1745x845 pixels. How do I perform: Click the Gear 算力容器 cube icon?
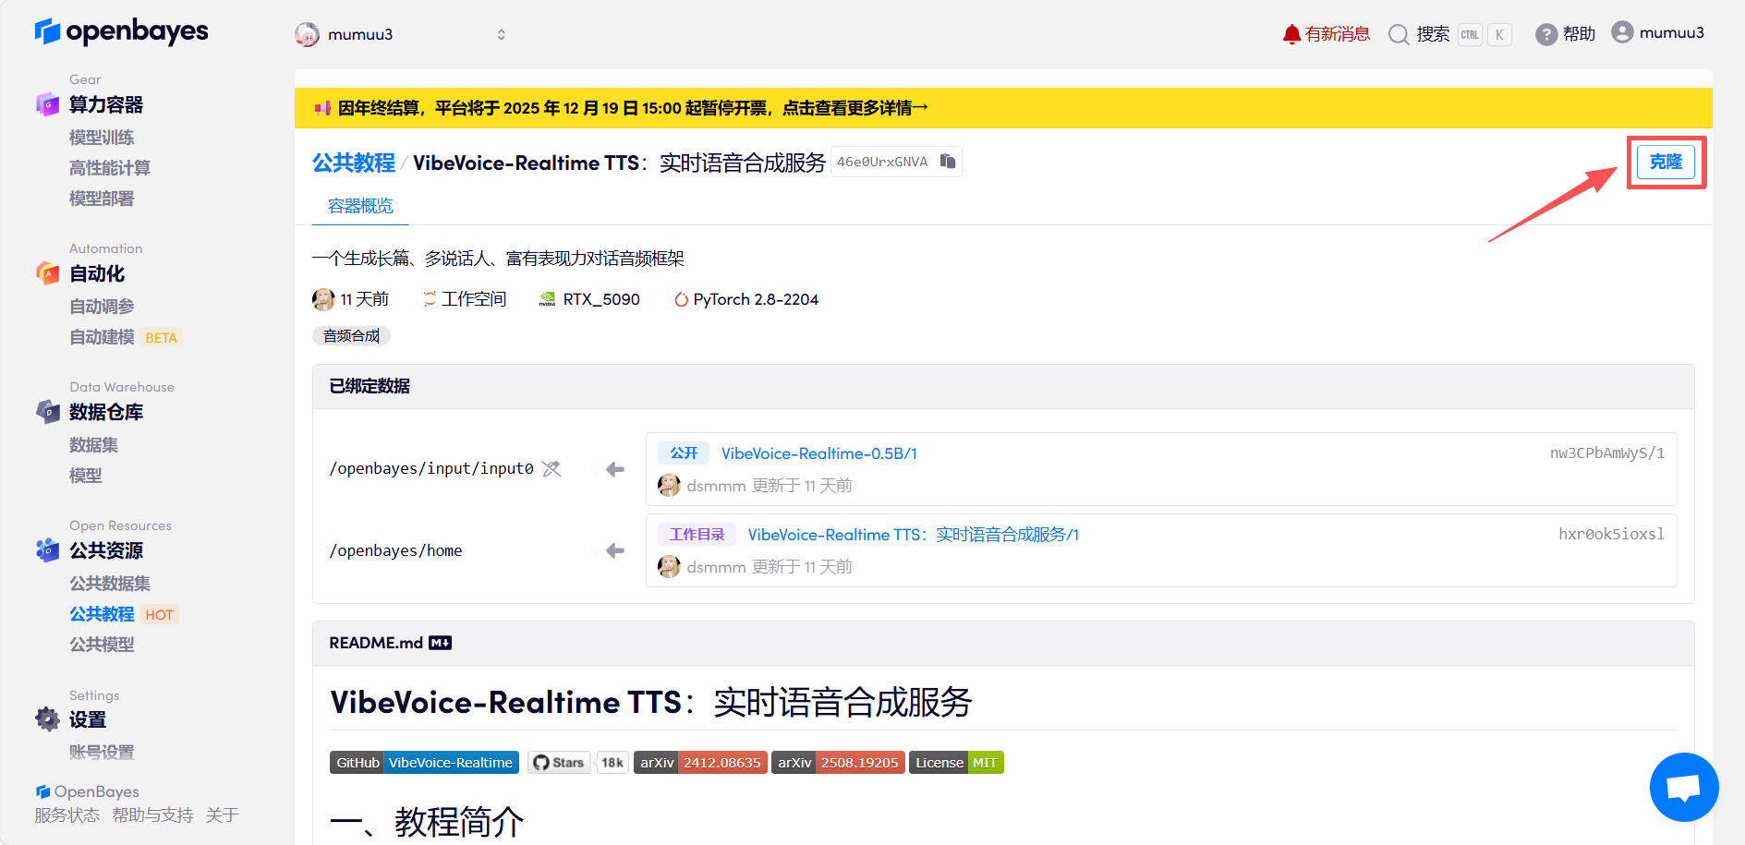47,103
